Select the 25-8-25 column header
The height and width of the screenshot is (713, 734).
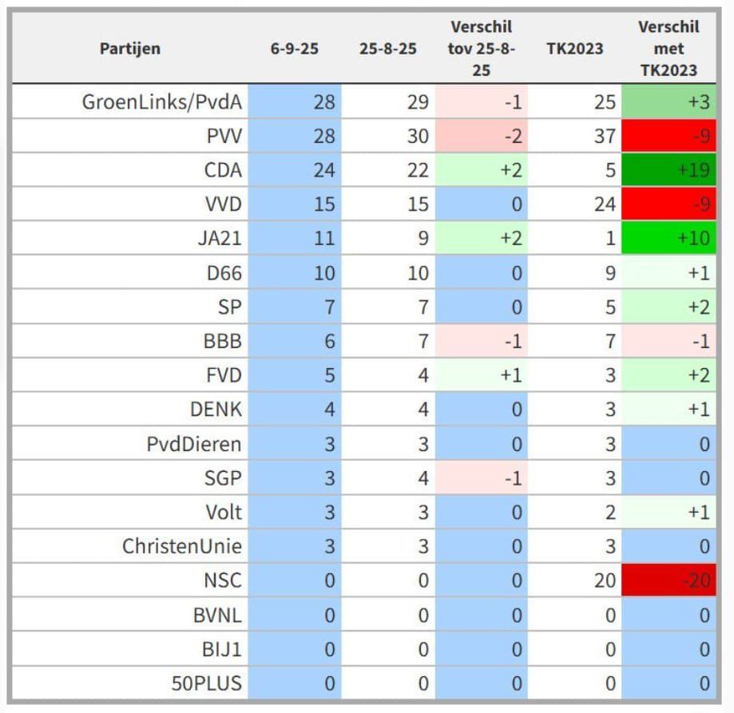[387, 49]
